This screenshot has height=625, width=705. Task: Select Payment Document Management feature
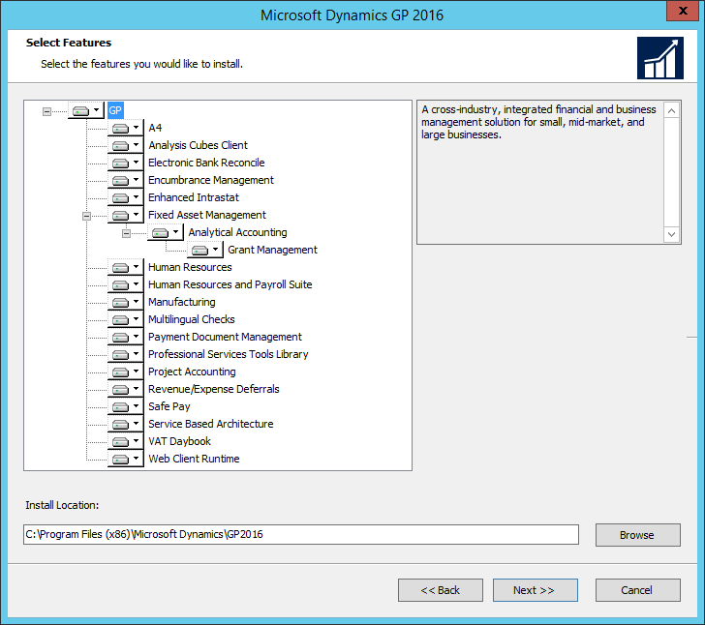(x=225, y=337)
